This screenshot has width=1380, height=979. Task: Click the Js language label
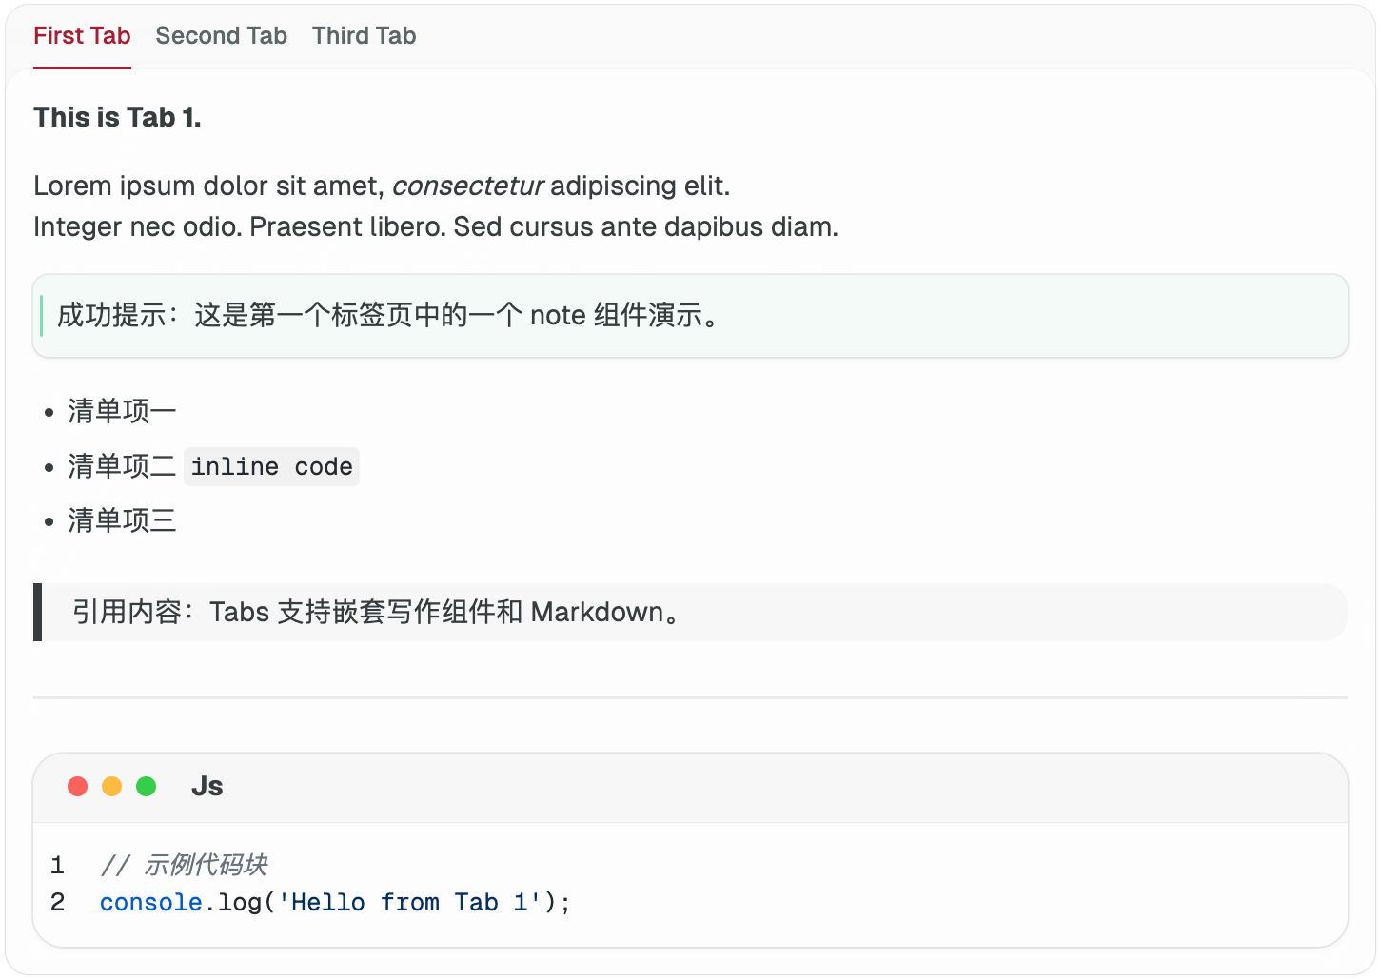tap(207, 787)
